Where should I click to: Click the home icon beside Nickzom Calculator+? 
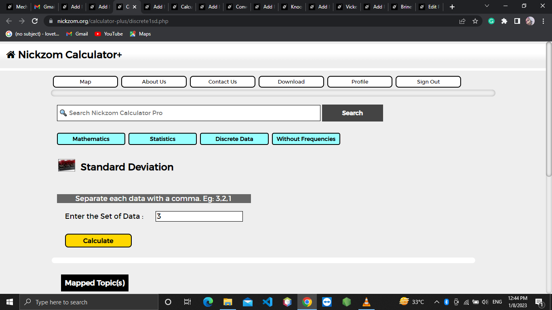pos(11,54)
